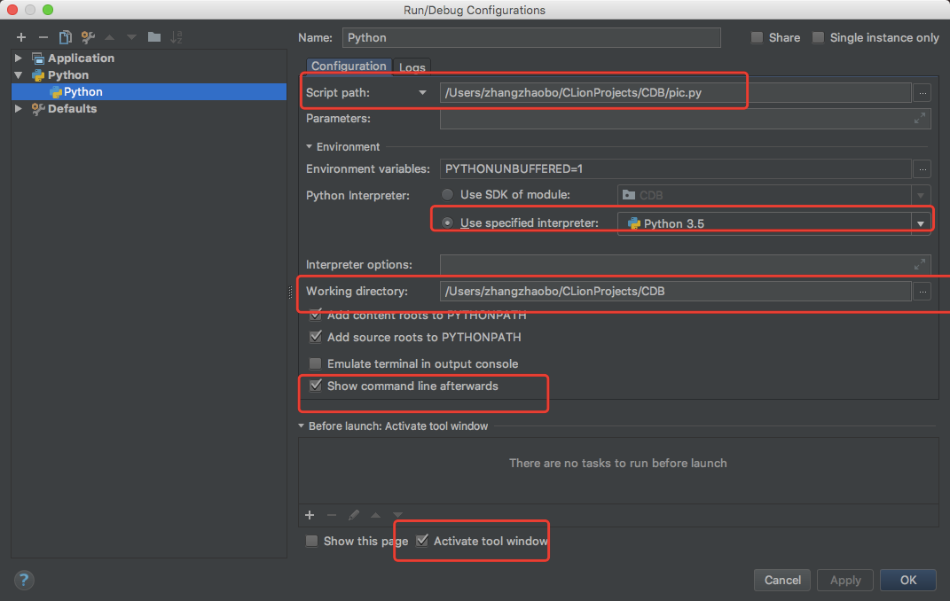
Task: Copy configuration icon in toolbar
Action: click(66, 37)
